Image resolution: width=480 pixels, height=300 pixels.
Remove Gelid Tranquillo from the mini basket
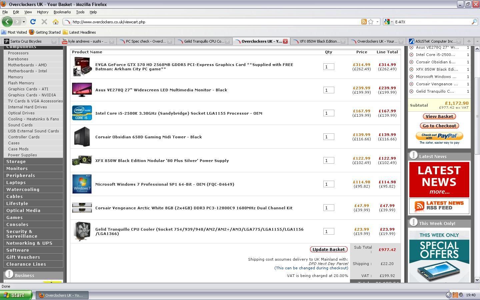[x=411, y=91]
